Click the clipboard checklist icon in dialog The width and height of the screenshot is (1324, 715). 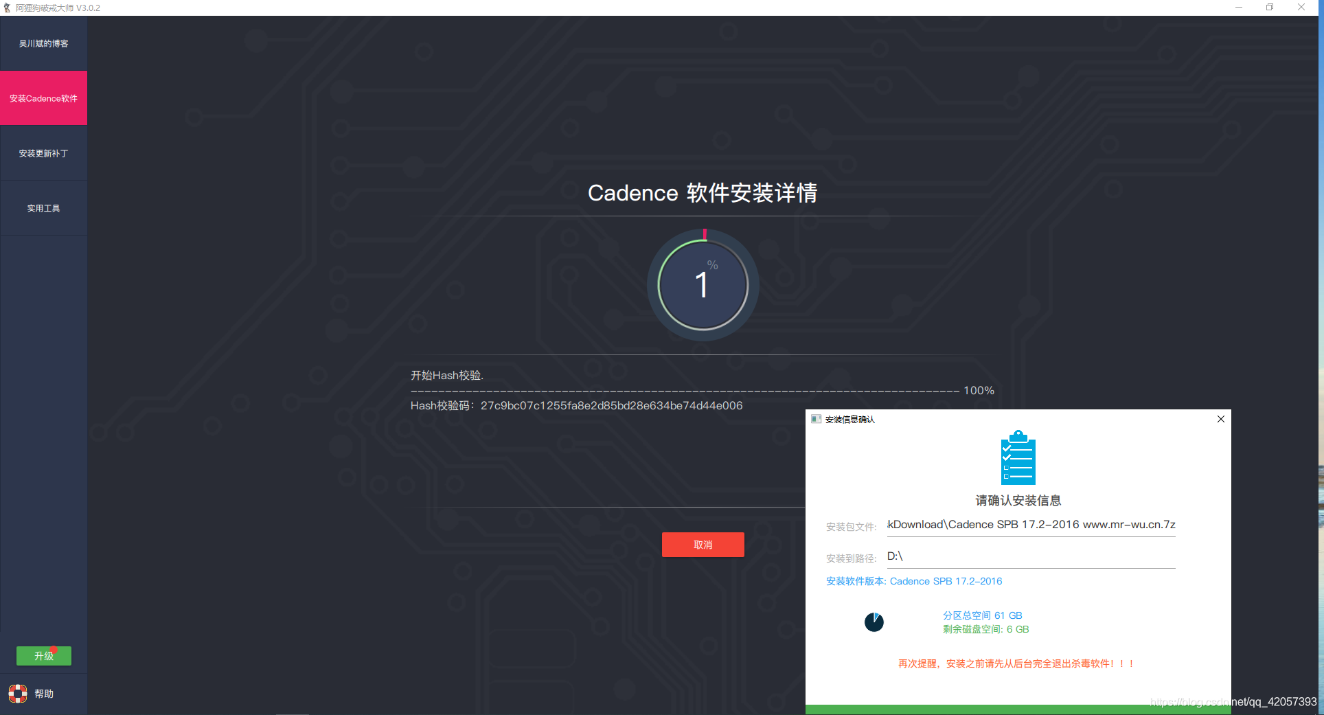(1018, 457)
